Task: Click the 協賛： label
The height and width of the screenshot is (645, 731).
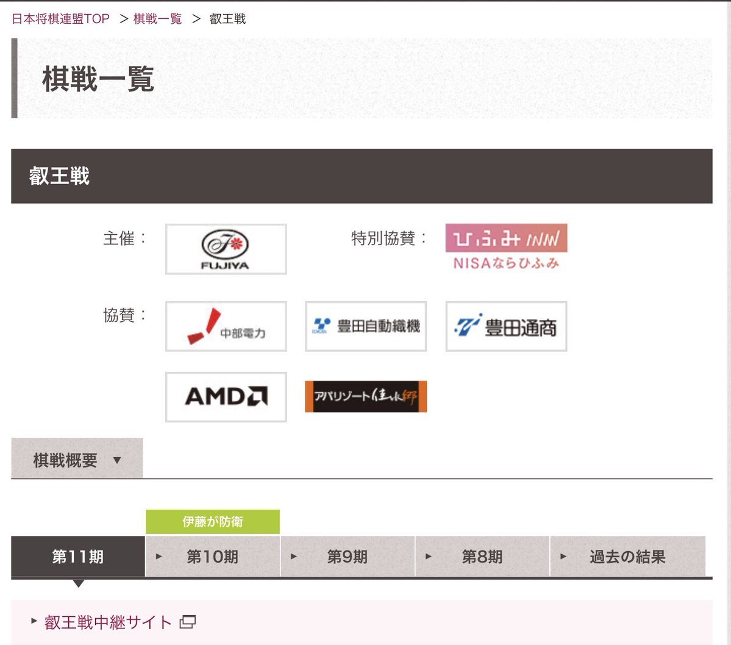Action: point(125,315)
